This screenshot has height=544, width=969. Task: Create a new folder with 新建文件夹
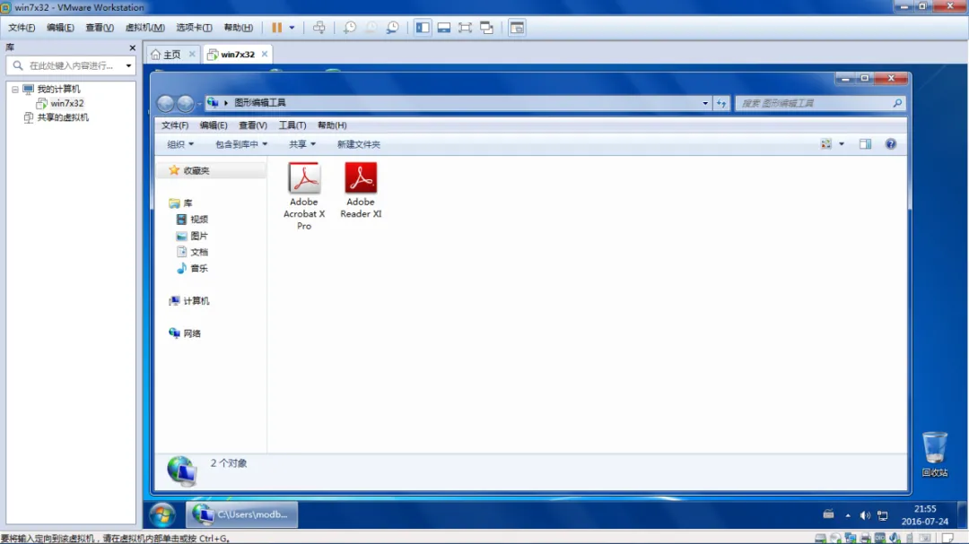(358, 144)
